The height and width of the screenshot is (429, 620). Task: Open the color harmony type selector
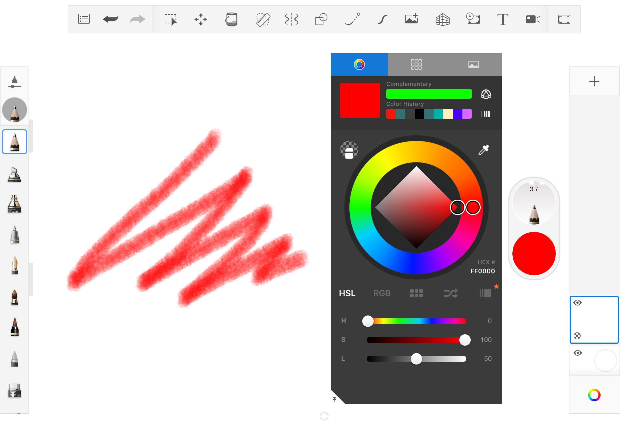tap(486, 94)
